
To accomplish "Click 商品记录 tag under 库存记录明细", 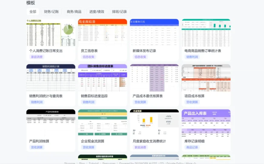I will pyautogui.click(x=192, y=147).
